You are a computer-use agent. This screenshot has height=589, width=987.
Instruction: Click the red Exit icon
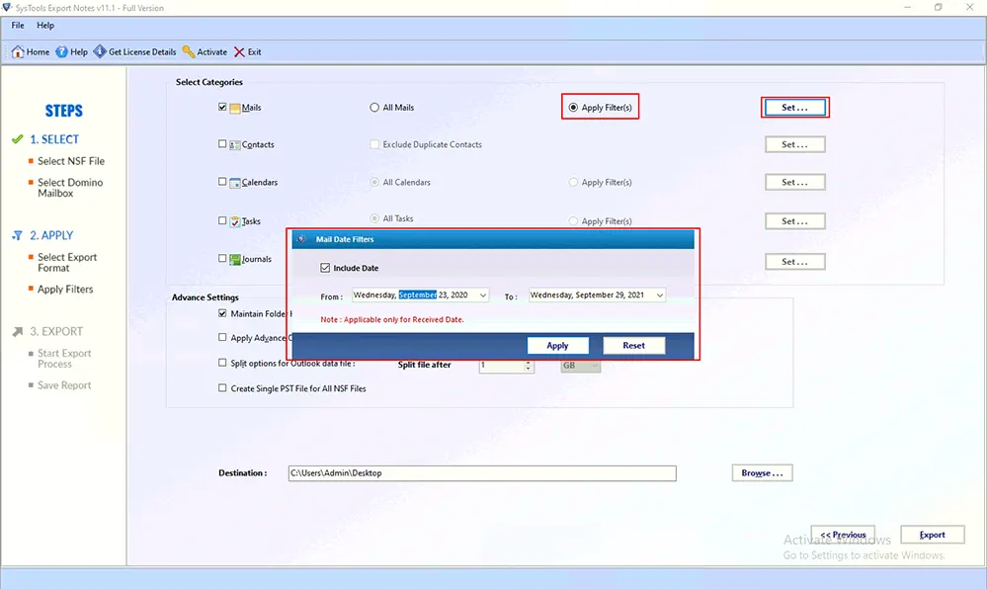pos(239,51)
